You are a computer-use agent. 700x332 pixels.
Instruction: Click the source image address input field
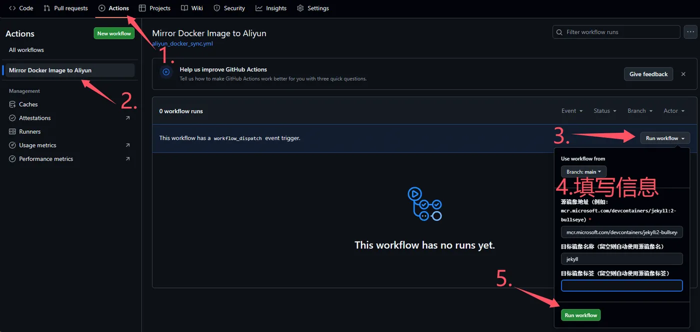[621, 232]
